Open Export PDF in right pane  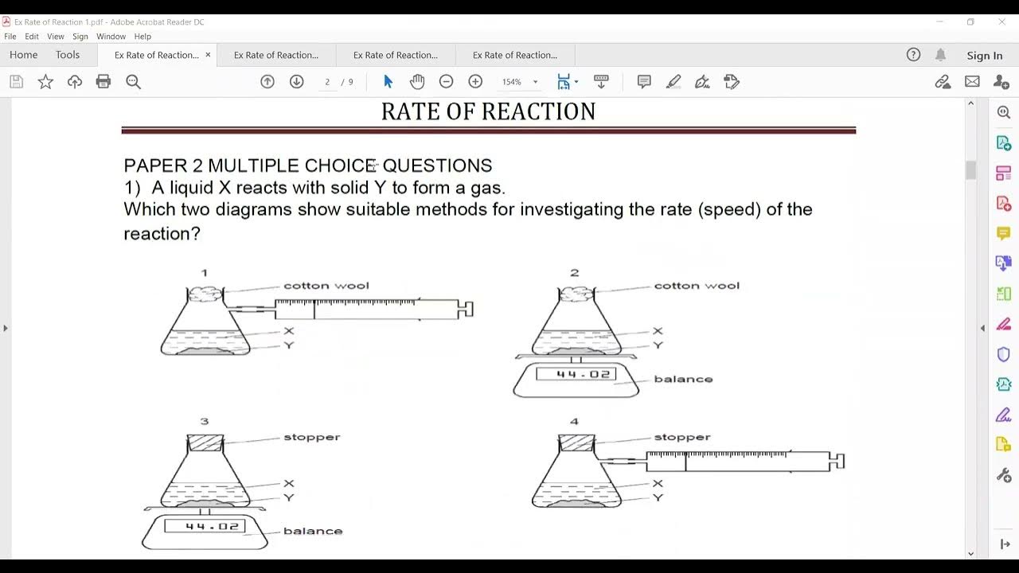point(1004,143)
